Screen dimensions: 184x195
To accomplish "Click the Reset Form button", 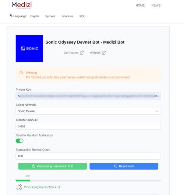I will 124,166.
